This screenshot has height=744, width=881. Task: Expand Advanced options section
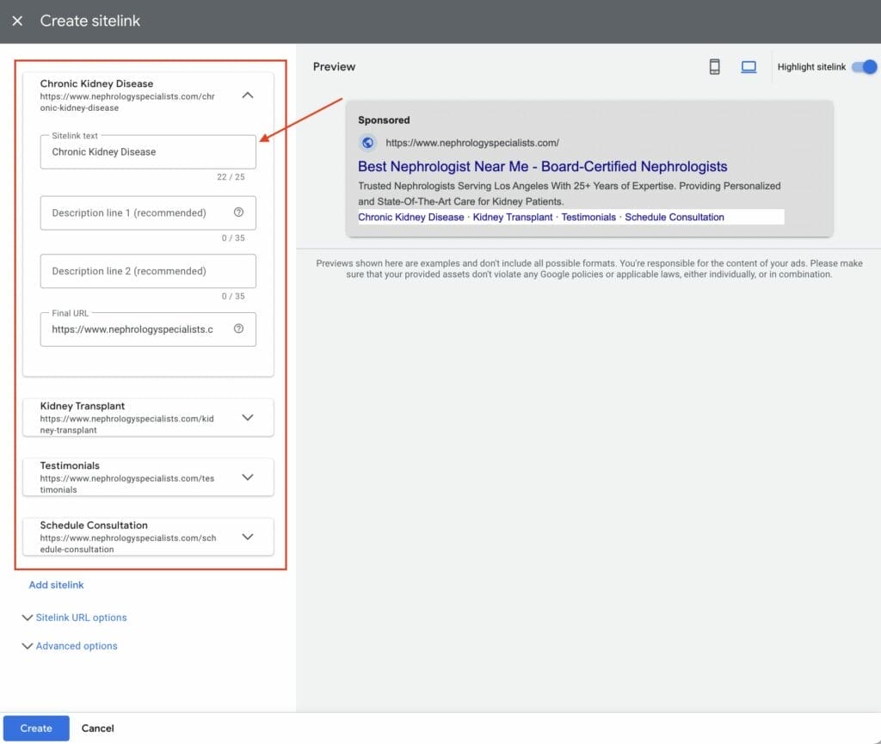coord(70,646)
